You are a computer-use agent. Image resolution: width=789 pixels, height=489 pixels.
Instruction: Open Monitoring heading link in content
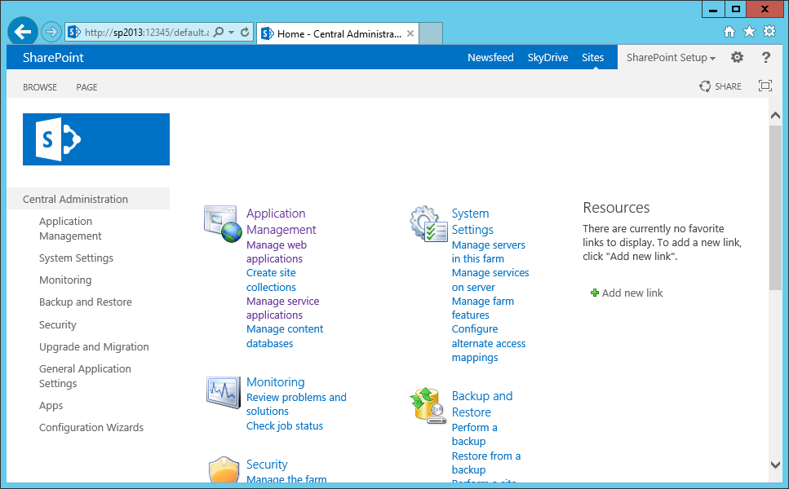(x=275, y=382)
